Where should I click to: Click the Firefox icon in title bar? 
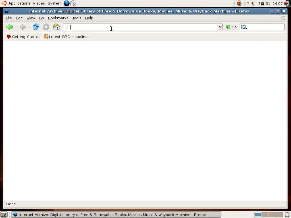tap(7, 11)
